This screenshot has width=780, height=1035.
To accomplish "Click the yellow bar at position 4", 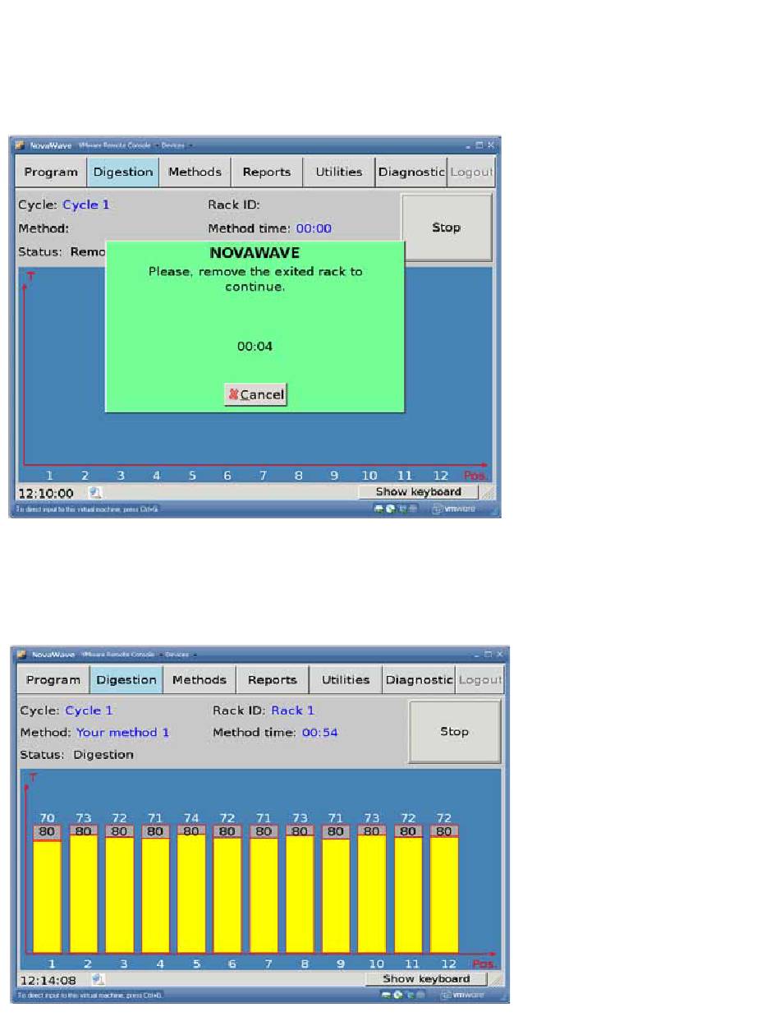I will pyautogui.click(x=155, y=895).
